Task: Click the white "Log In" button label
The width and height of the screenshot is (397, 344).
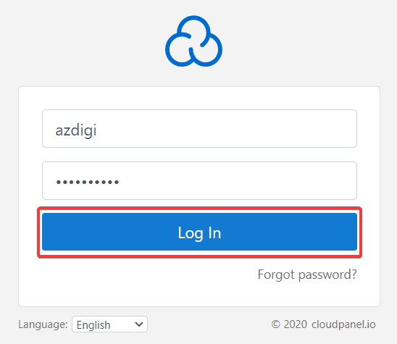Action: tap(199, 233)
